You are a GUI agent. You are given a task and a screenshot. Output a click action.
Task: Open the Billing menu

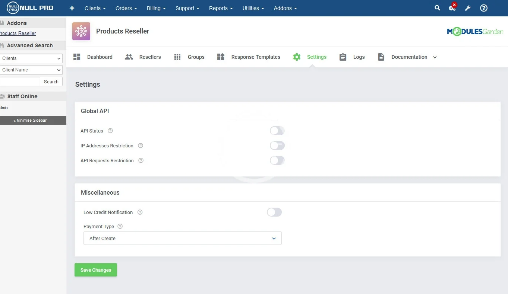click(156, 8)
